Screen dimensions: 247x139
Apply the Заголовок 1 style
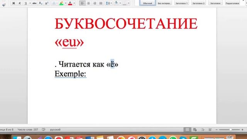coord(181,3)
